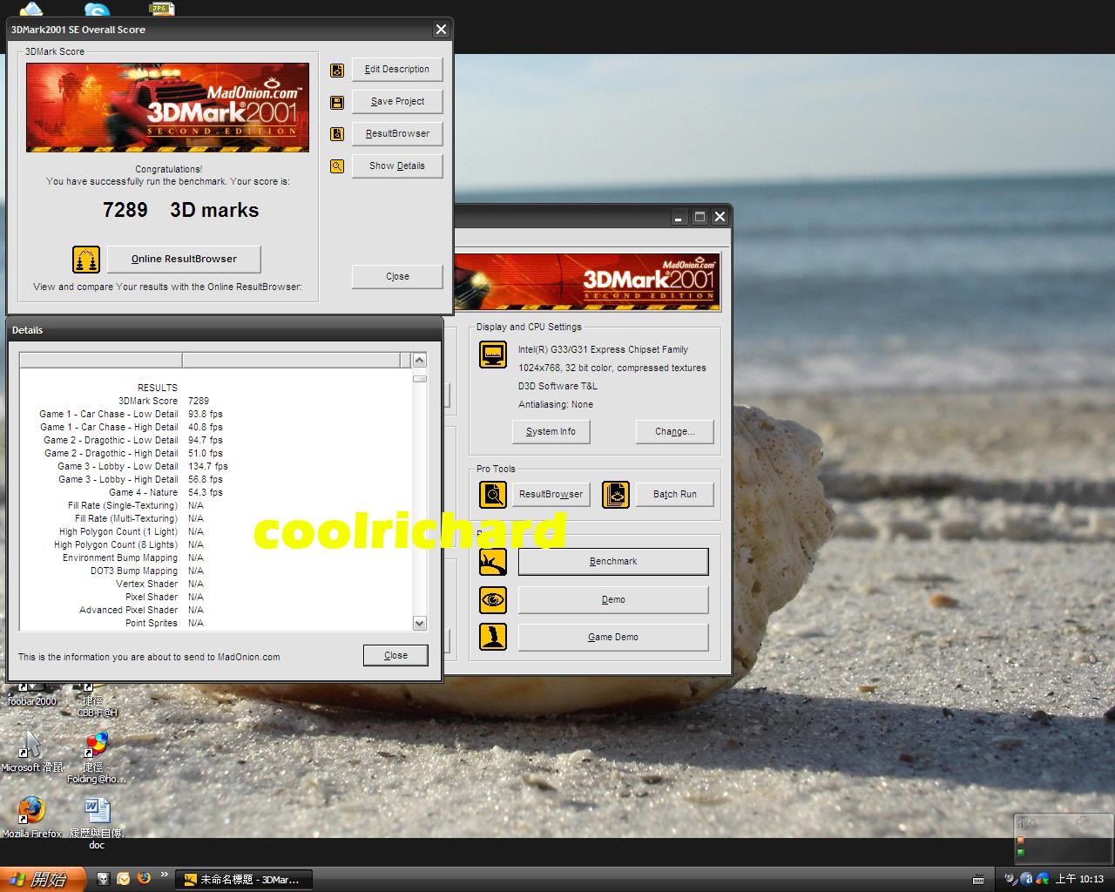Click the Details list scroll-up arrow
This screenshot has height=892, width=1115.
point(419,361)
